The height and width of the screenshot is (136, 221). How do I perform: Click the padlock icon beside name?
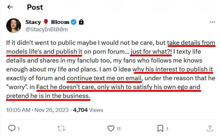[x=81, y=22]
